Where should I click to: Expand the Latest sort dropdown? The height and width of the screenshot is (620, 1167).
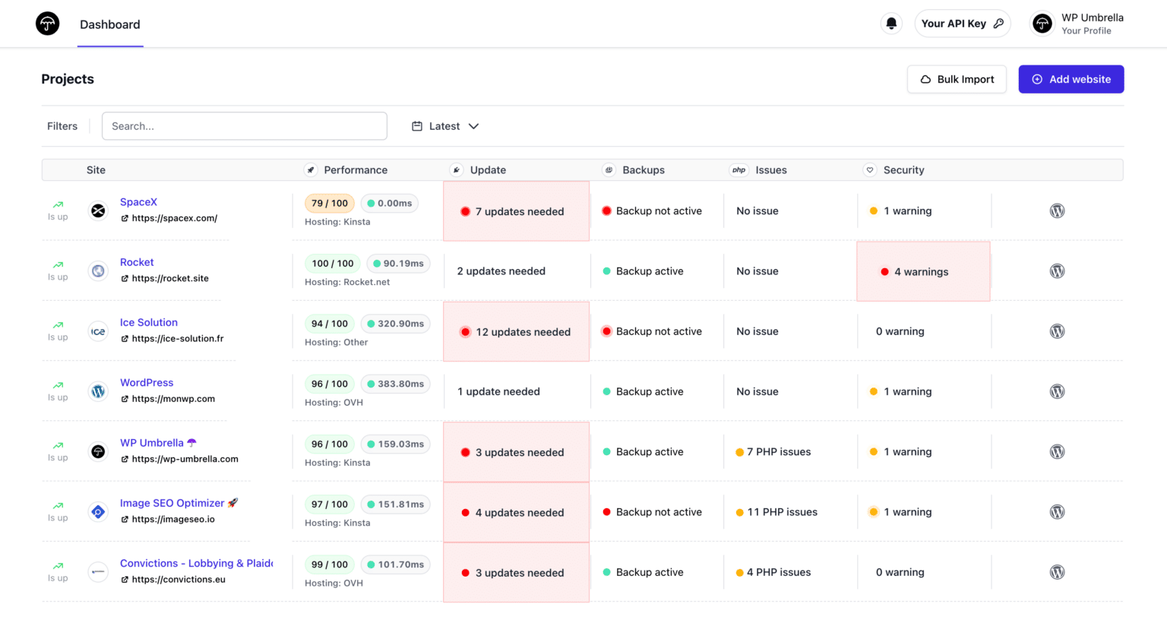tap(444, 126)
